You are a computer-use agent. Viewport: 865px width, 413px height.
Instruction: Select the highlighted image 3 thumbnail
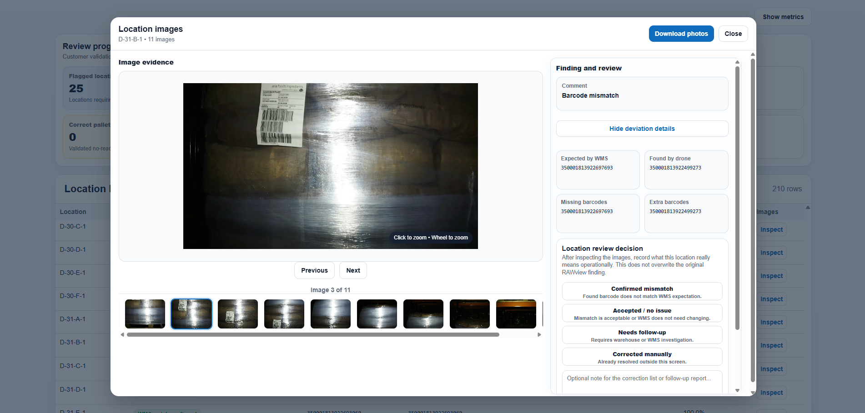click(x=191, y=314)
